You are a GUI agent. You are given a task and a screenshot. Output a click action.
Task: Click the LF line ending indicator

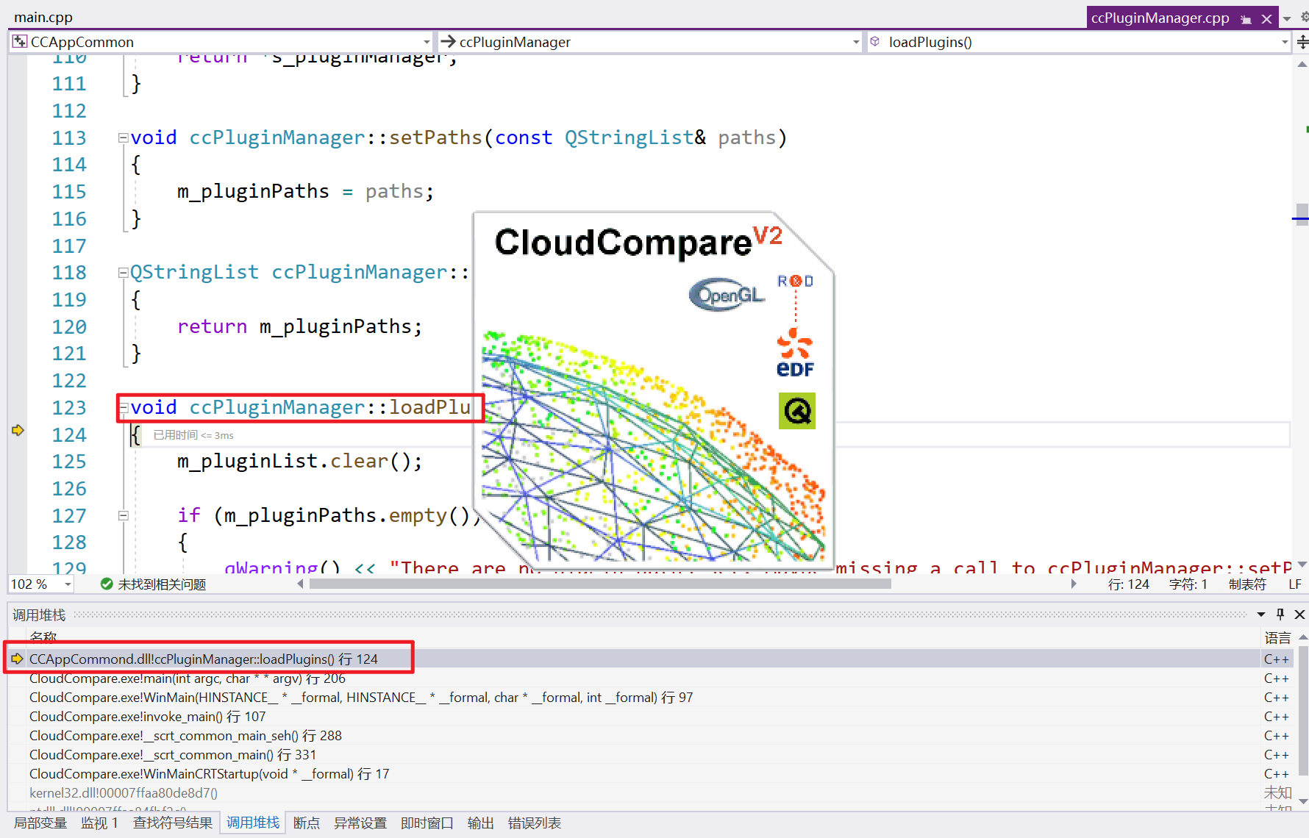coord(1295,584)
